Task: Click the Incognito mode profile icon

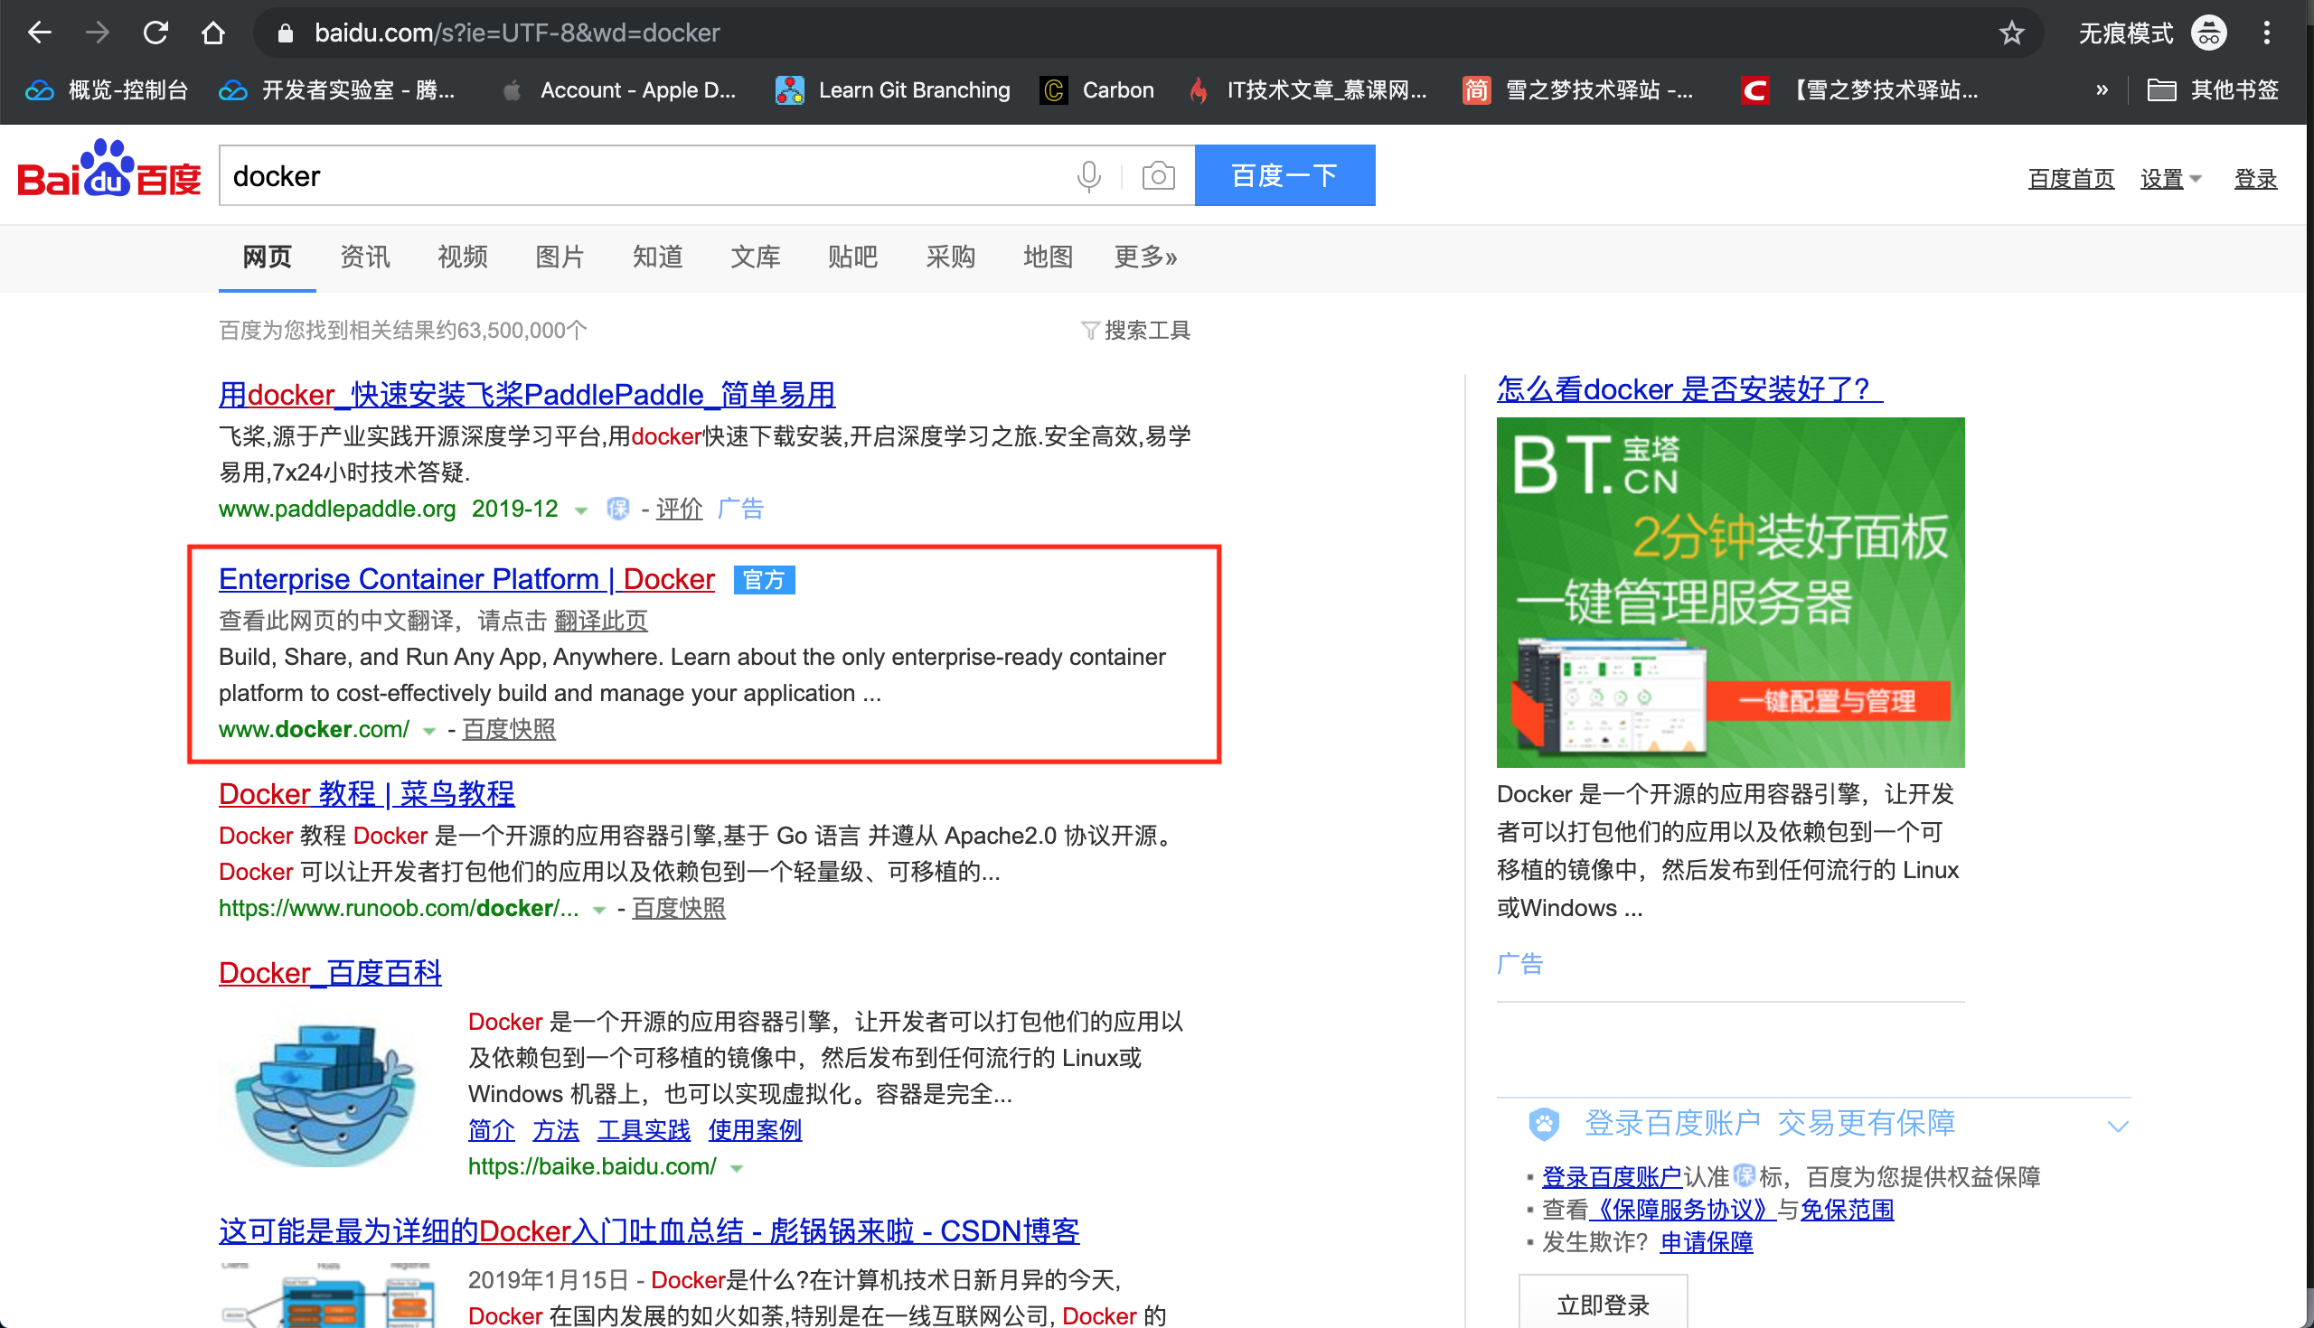Action: 2209,33
